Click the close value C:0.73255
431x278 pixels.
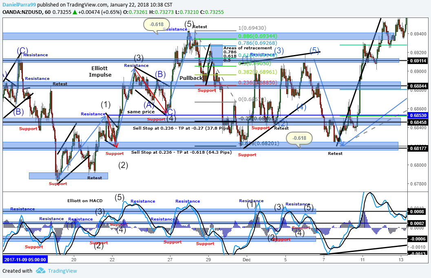click(x=212, y=12)
